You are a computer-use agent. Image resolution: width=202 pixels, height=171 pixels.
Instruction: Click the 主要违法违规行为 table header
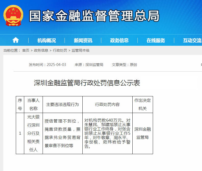[62, 105]
